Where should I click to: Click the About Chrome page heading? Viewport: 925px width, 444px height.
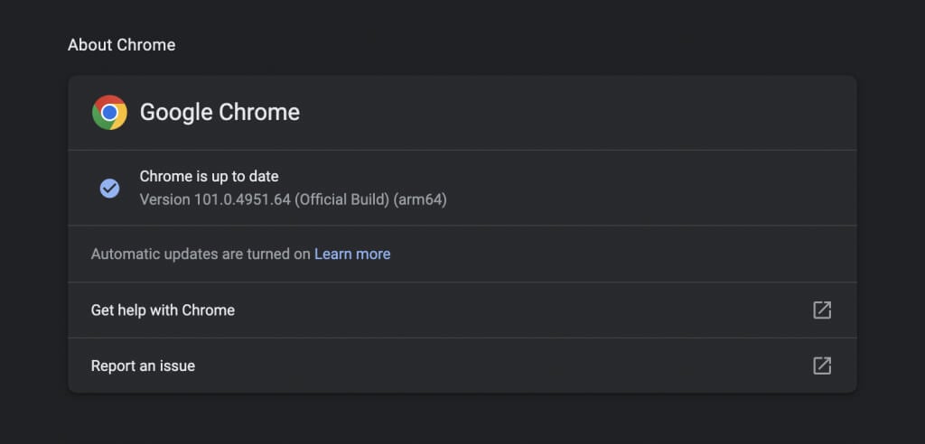[121, 45]
